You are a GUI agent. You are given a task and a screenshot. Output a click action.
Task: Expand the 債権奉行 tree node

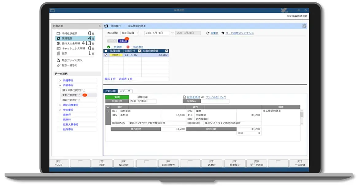coord(60,80)
